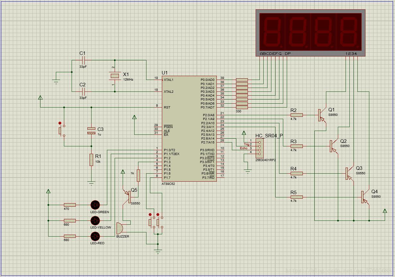Click the AT89C52 part name text
Image resolution: width=395 pixels, height=277 pixels.
point(168,184)
